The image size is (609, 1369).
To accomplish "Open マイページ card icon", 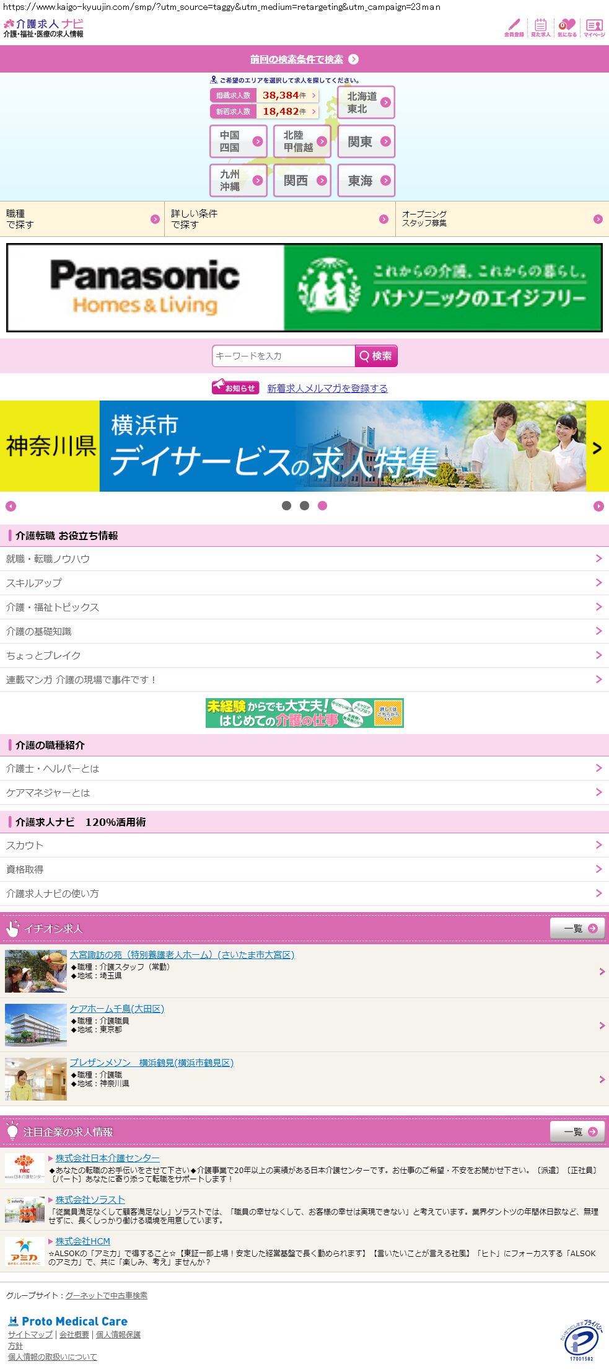I will 594,27.
